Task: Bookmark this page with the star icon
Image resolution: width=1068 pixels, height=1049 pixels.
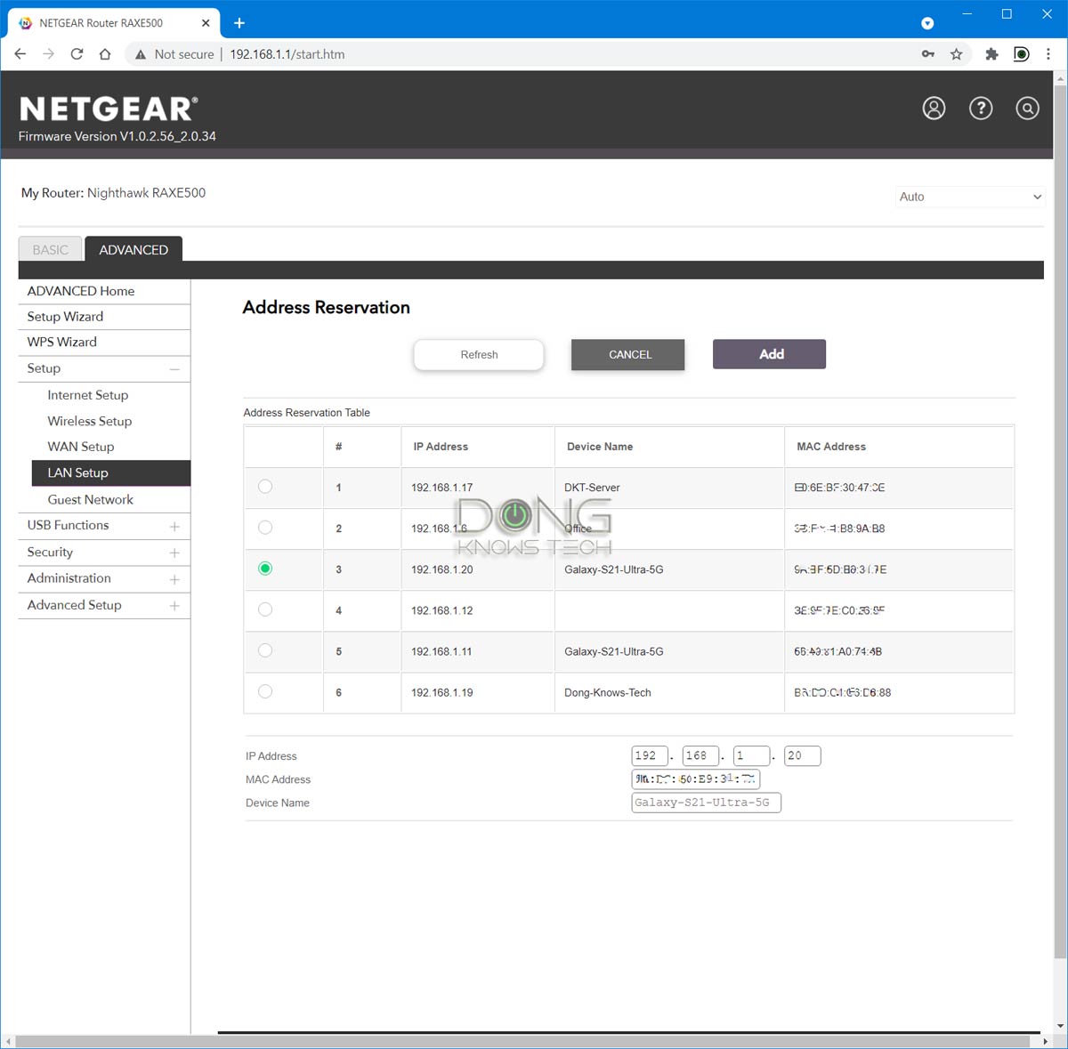Action: (x=956, y=54)
